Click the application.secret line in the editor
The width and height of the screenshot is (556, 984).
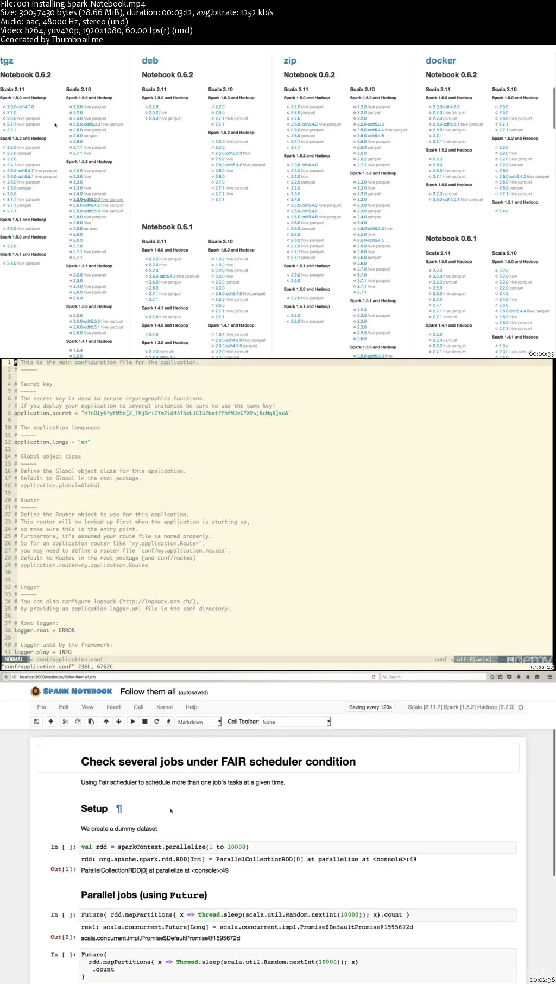tap(153, 413)
